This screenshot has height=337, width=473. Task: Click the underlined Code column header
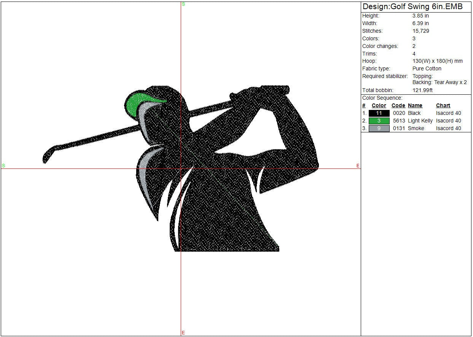(x=398, y=105)
